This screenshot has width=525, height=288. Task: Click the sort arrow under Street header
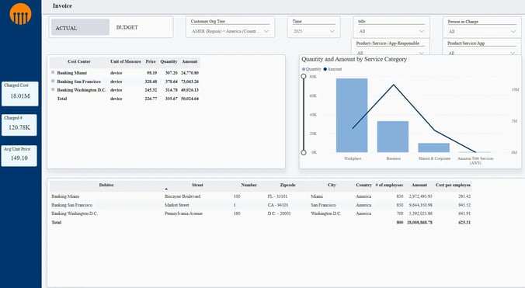coord(166,189)
